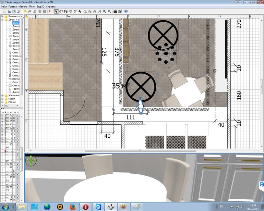Toggle visibility checkbox in the row starting with 90
Viewport: 264px width, 211px height.
pos(17,161)
